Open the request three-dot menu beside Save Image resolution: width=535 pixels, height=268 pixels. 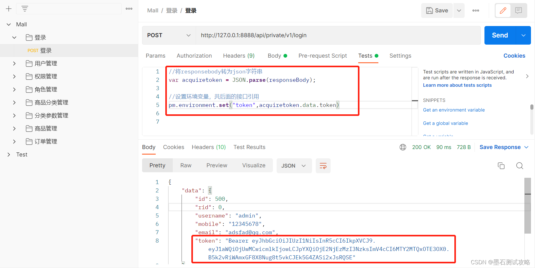tap(475, 11)
